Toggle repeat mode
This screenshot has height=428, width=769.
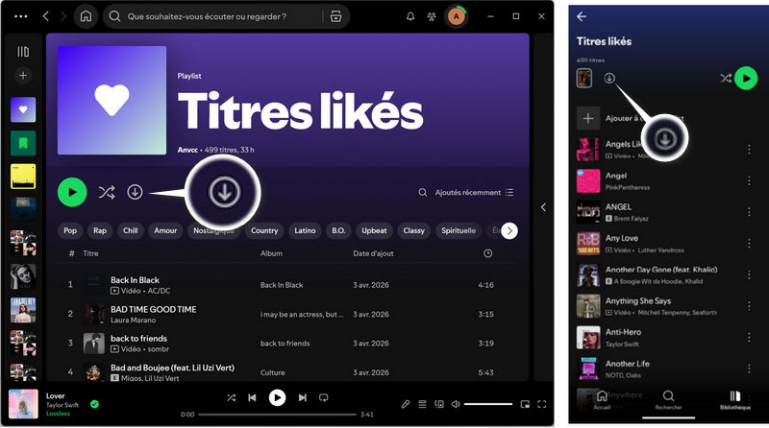coord(323,397)
